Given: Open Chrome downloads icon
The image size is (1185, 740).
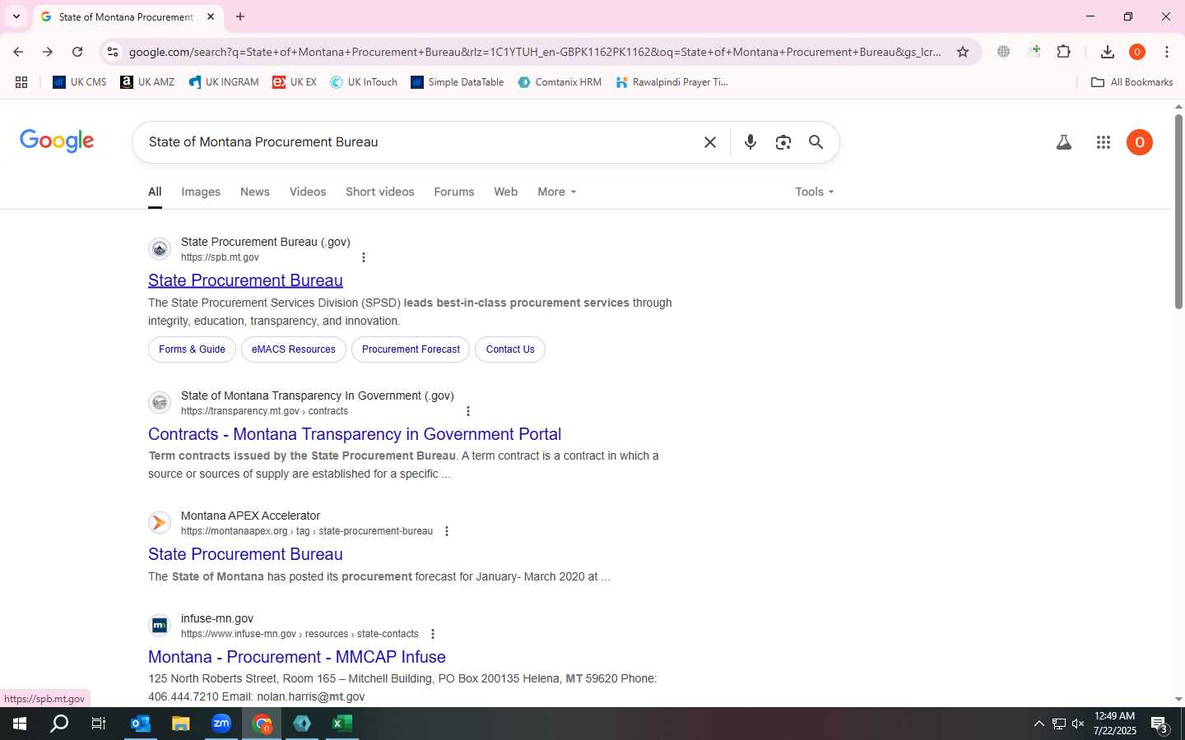Looking at the screenshot, I should (x=1108, y=52).
